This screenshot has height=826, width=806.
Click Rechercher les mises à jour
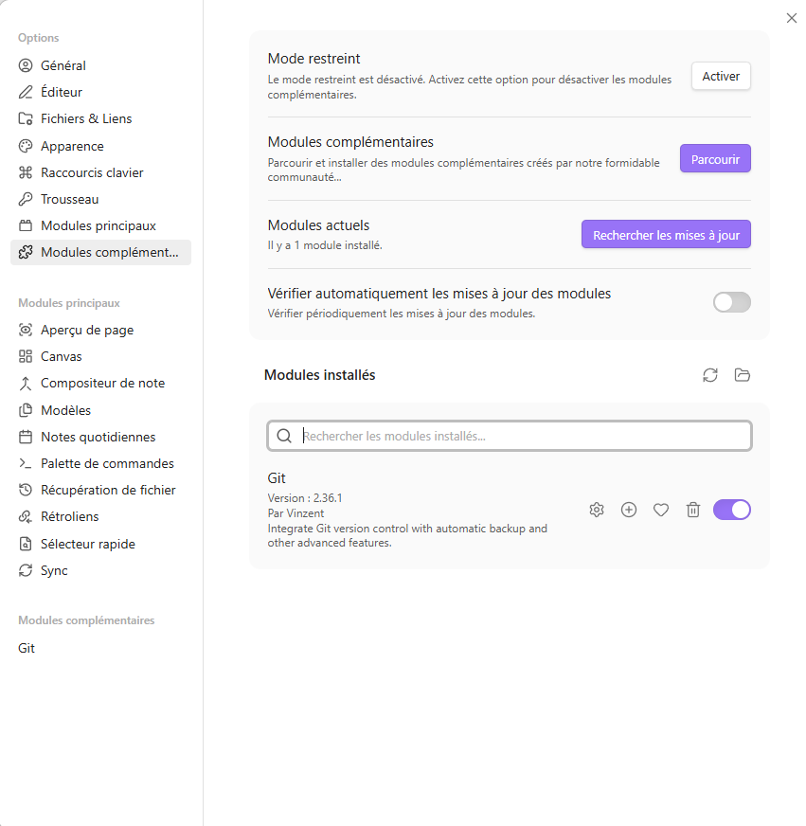(x=666, y=235)
